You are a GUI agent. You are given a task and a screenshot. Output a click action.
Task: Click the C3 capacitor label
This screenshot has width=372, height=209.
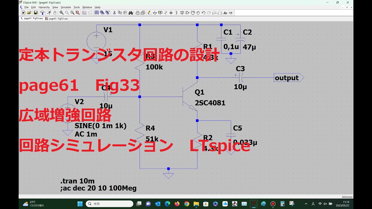(240, 69)
